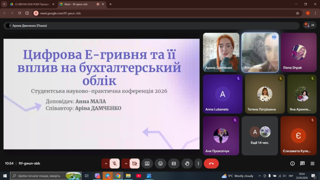Open a new browser tab
Screen dimensions: 320x180
click(x=111, y=4)
